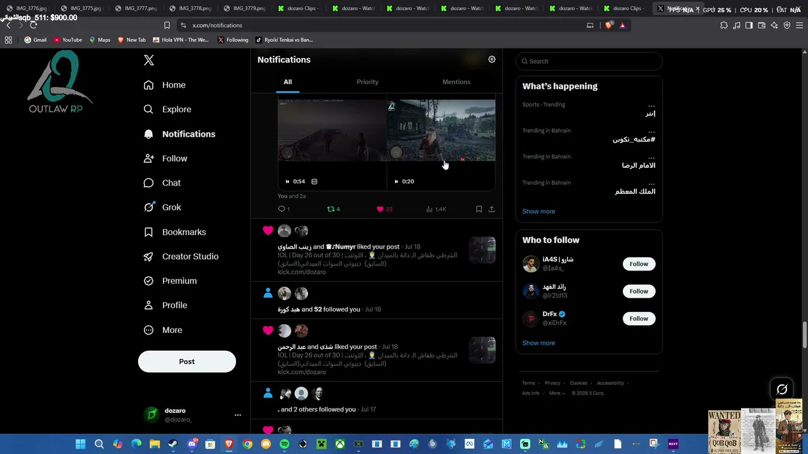Open the Hola VPN bookmark
The height and width of the screenshot is (454, 808).
tap(181, 40)
